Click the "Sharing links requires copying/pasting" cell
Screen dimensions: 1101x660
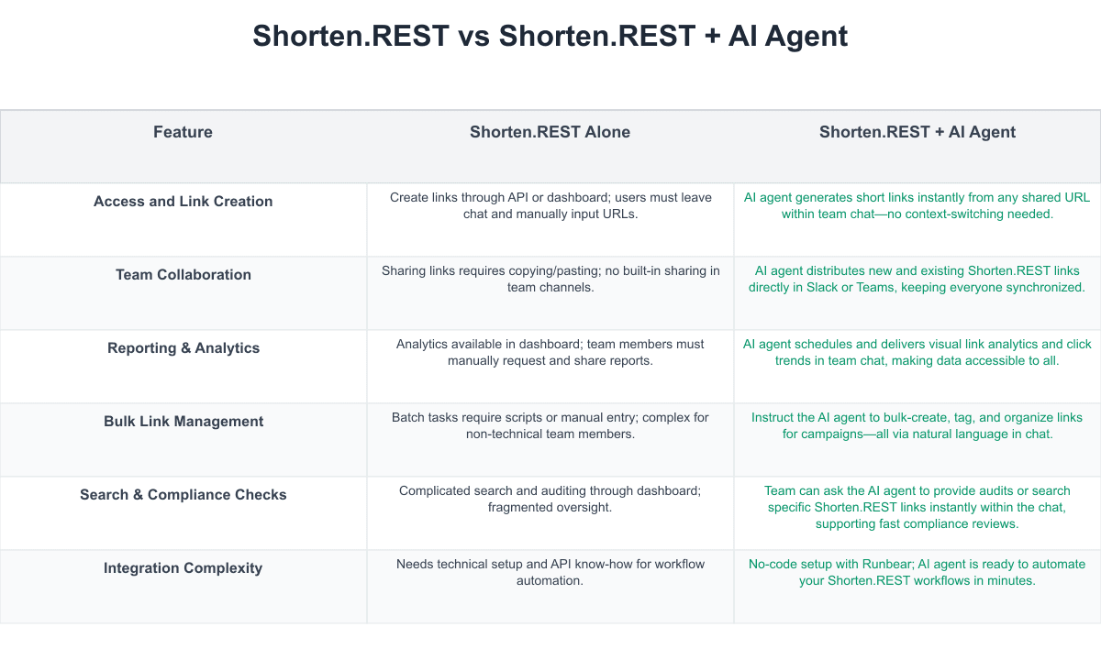point(550,279)
